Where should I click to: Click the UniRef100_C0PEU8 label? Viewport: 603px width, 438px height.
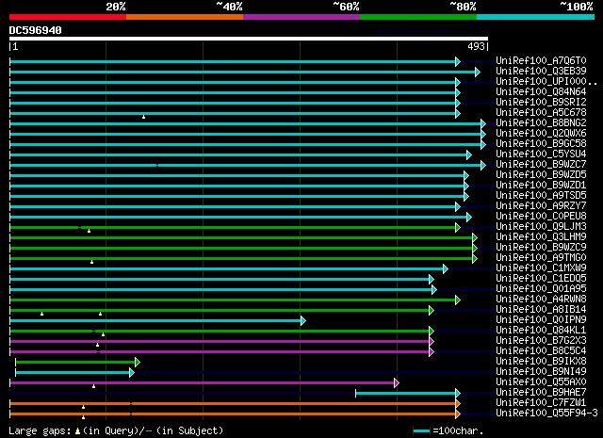click(x=541, y=217)
